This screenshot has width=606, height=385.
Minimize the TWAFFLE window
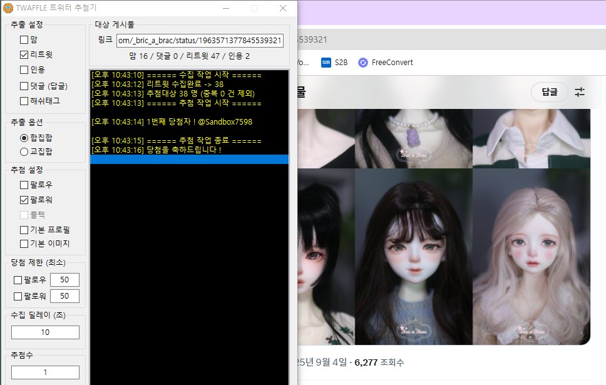[x=226, y=8]
